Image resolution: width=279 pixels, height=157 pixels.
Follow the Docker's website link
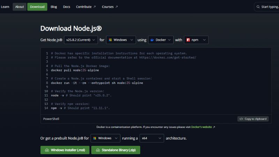(202, 127)
